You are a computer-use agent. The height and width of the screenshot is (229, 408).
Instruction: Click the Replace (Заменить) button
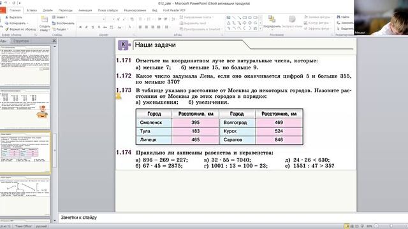pyautogui.click(x=345, y=23)
